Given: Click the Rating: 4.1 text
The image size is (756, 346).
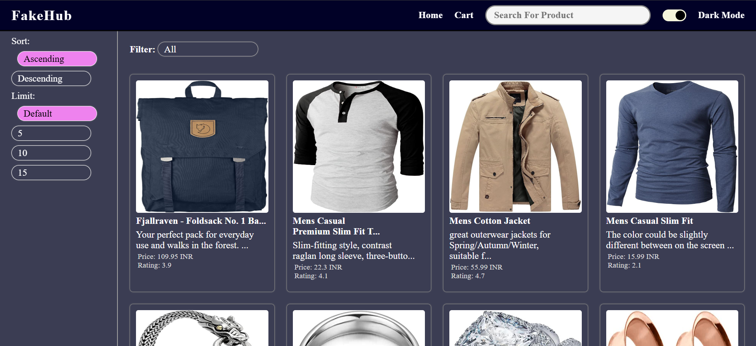Looking at the screenshot, I should tap(311, 276).
